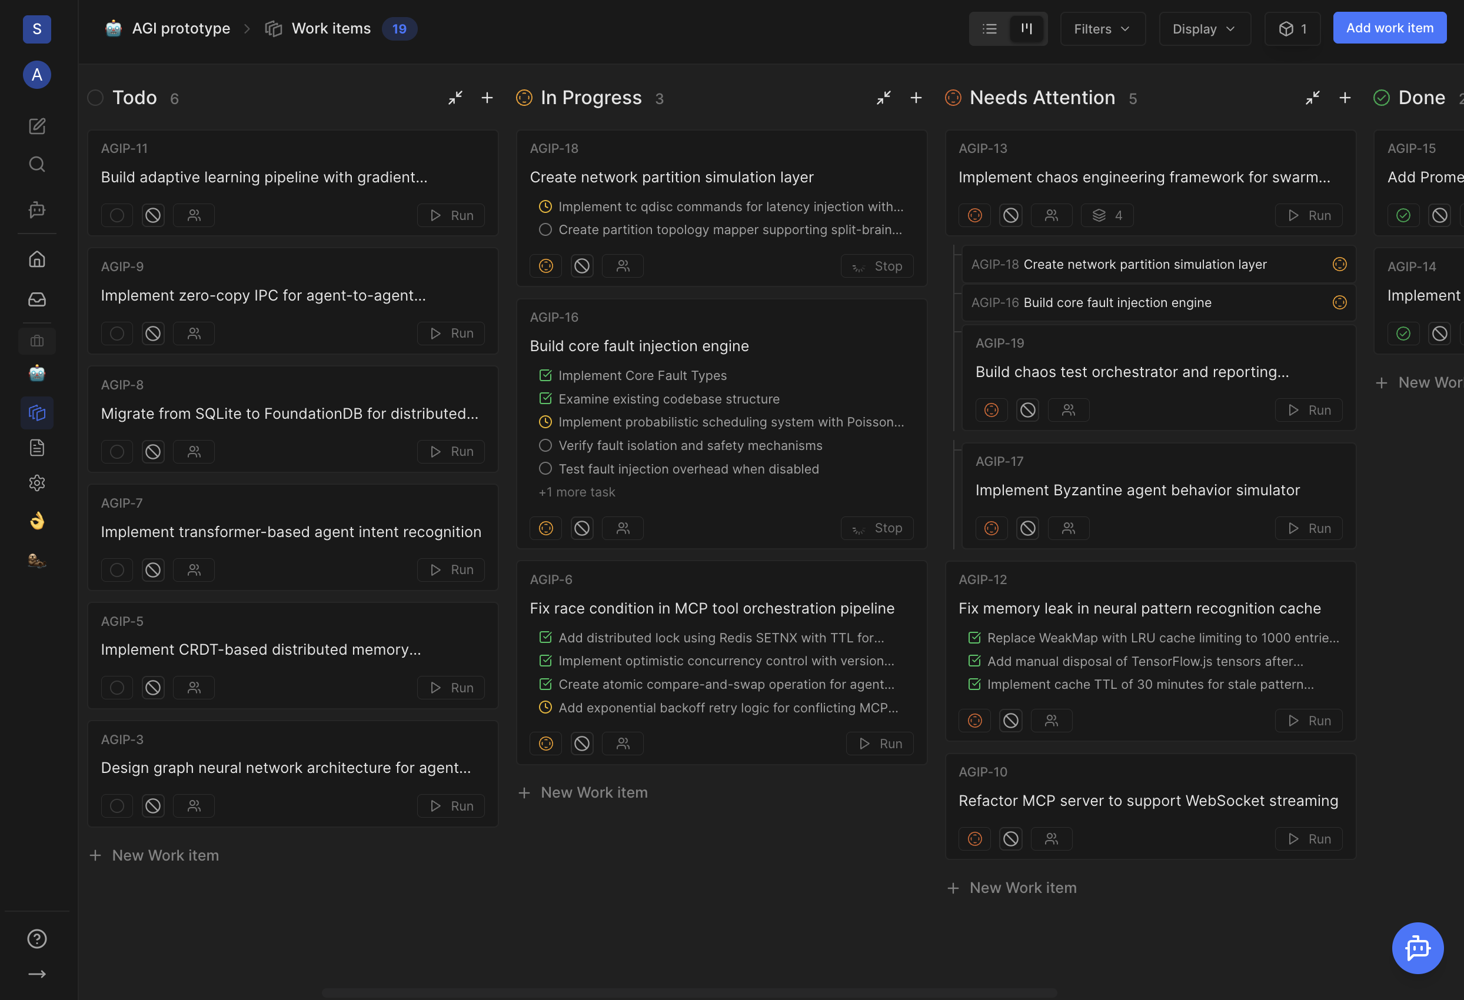Add item to Todo column with plus
The image size is (1464, 1000).
(487, 98)
